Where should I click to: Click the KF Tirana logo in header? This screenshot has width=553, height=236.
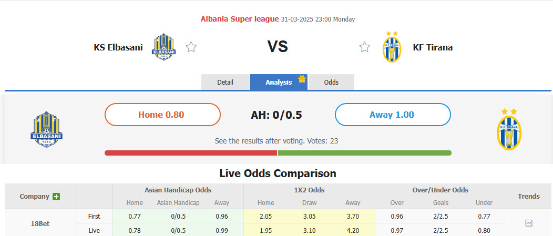click(x=392, y=47)
